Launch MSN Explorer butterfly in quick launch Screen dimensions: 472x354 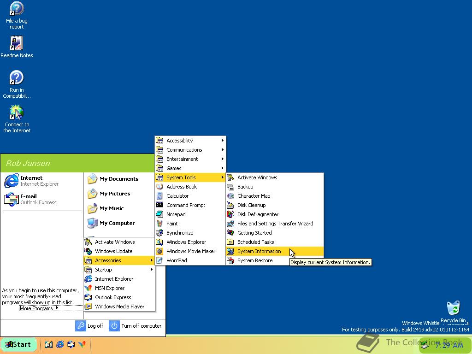pyautogui.click(x=82, y=344)
